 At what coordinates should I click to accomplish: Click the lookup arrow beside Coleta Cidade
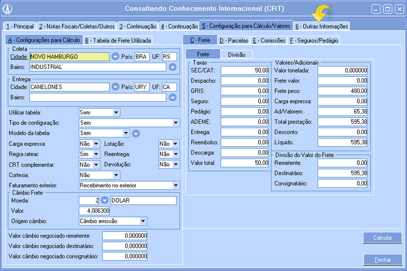(x=115, y=57)
